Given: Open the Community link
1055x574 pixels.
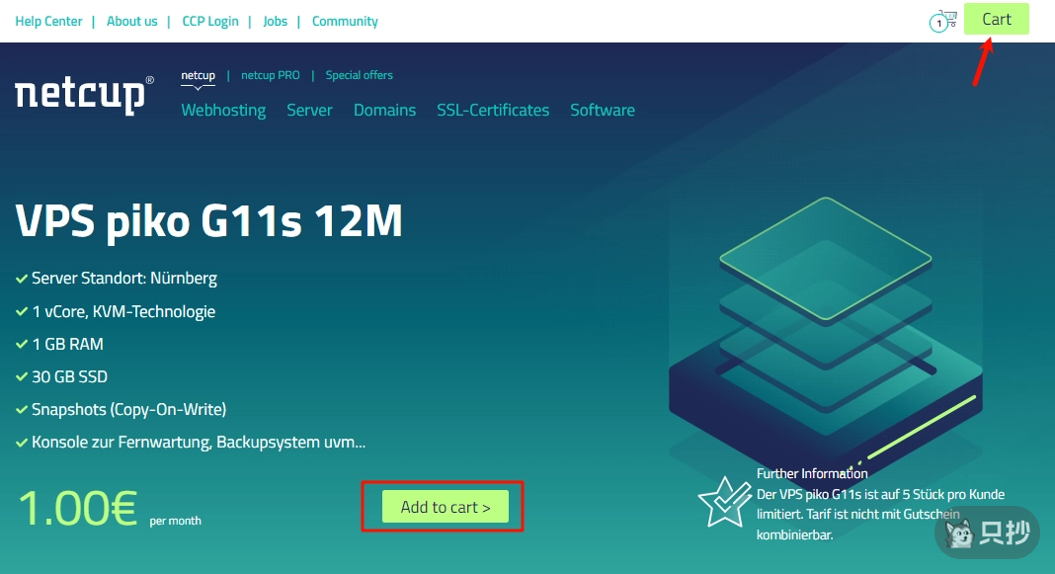Looking at the screenshot, I should (x=345, y=21).
